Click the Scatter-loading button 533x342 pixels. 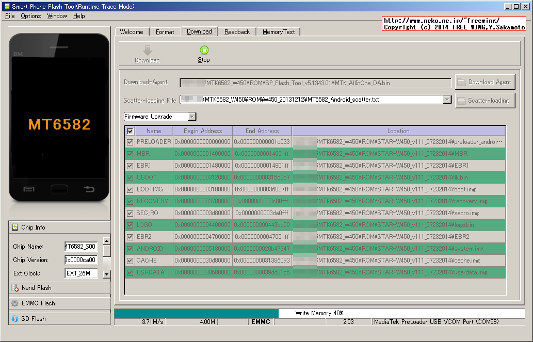tap(484, 100)
